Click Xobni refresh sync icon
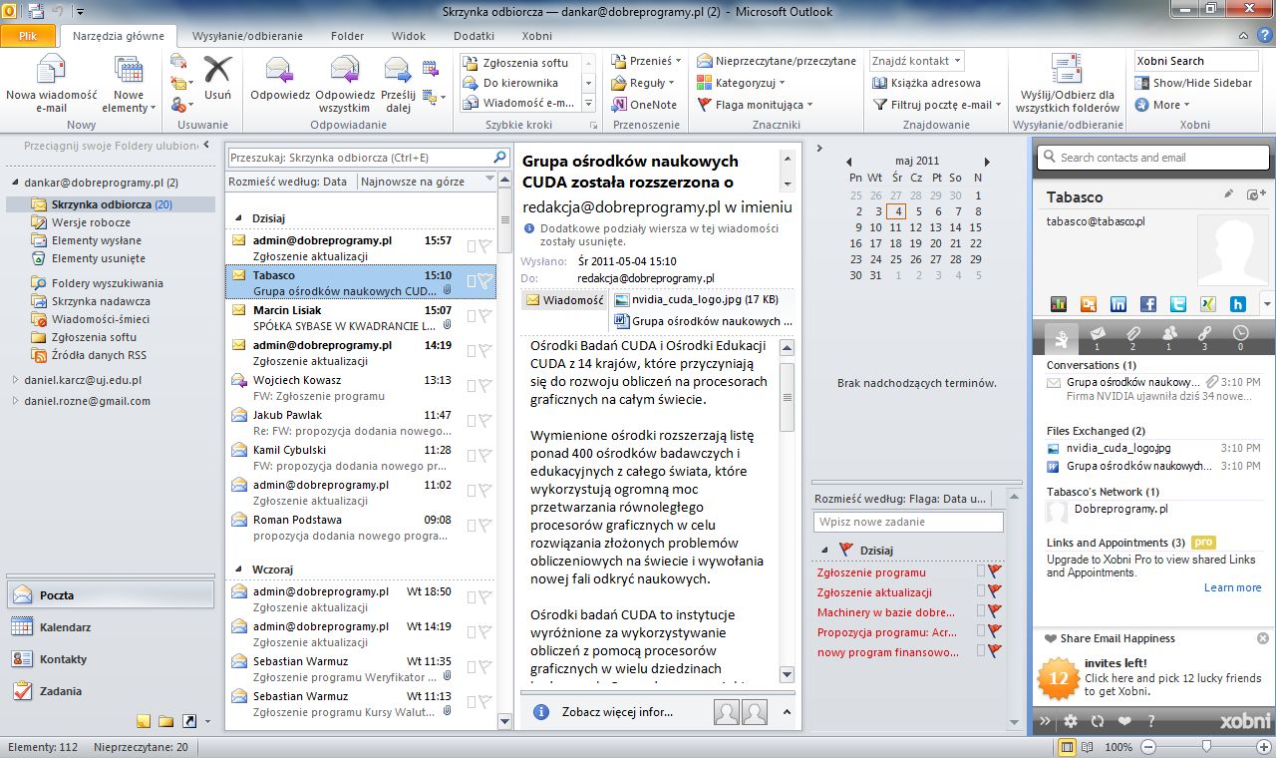The height and width of the screenshot is (758, 1276). click(1098, 721)
